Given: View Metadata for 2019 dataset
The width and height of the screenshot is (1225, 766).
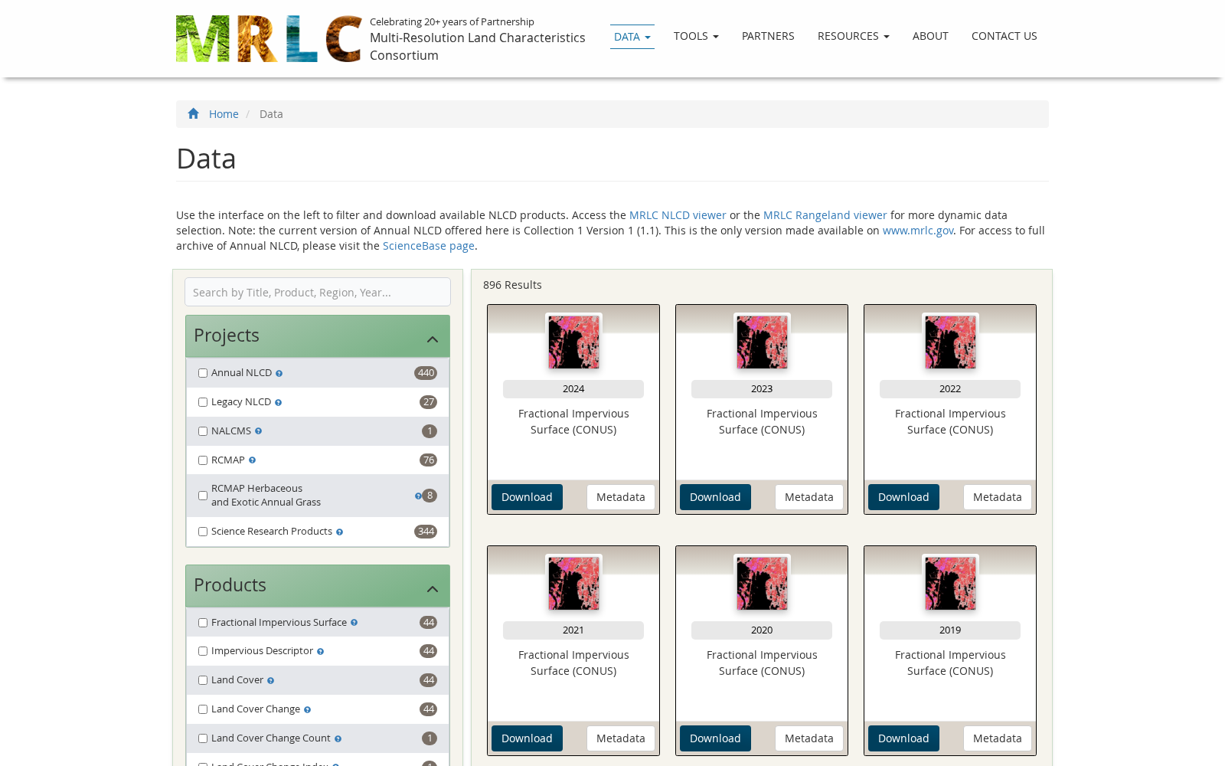Looking at the screenshot, I should pos(998,738).
